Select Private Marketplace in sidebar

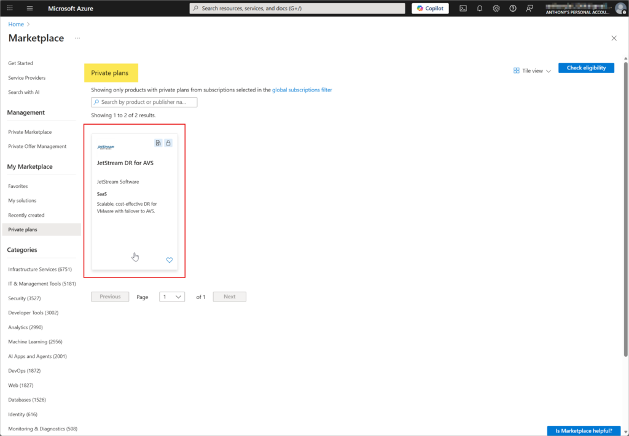(x=29, y=132)
